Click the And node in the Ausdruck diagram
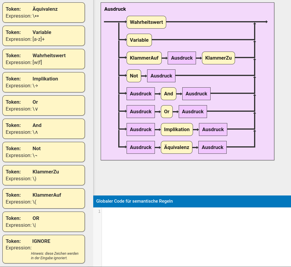Viewport: 291px width, 267px height. click(x=169, y=94)
